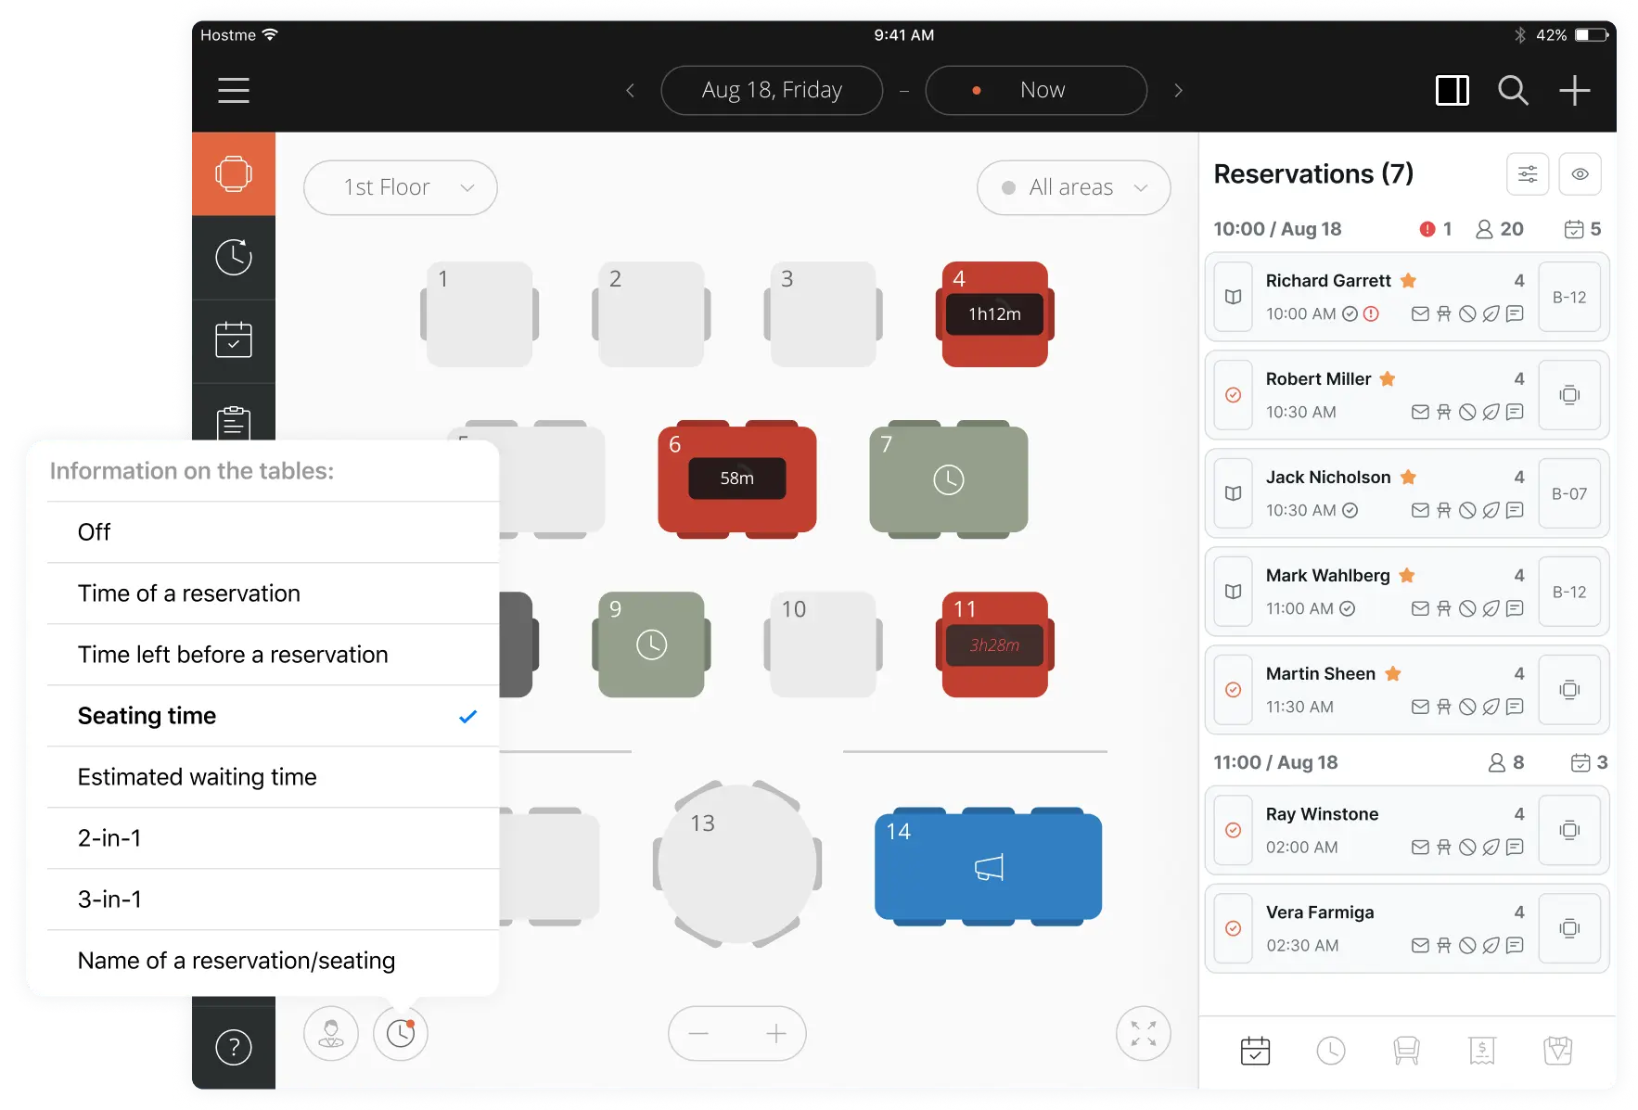Select table 10 on floor plan
1638x1110 pixels.
tap(824, 644)
